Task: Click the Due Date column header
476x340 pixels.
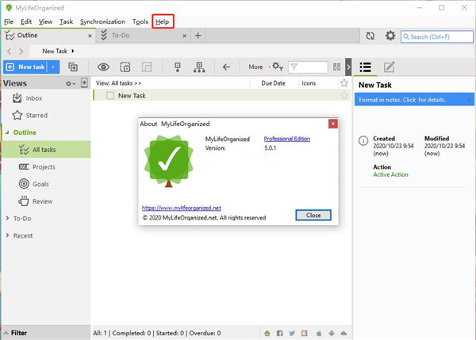Action: [273, 83]
